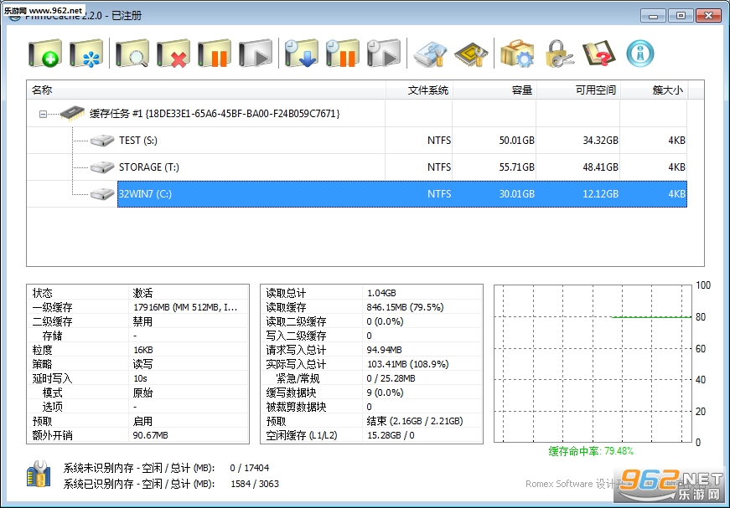Resume the paused cache task
730x508 pixels.
pyautogui.click(x=256, y=52)
